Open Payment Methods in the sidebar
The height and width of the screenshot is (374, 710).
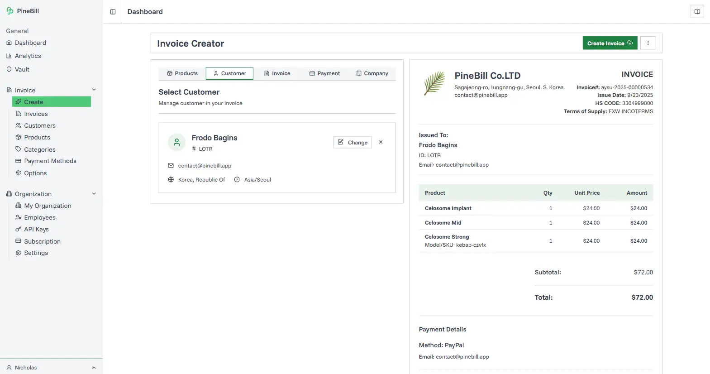coord(50,161)
